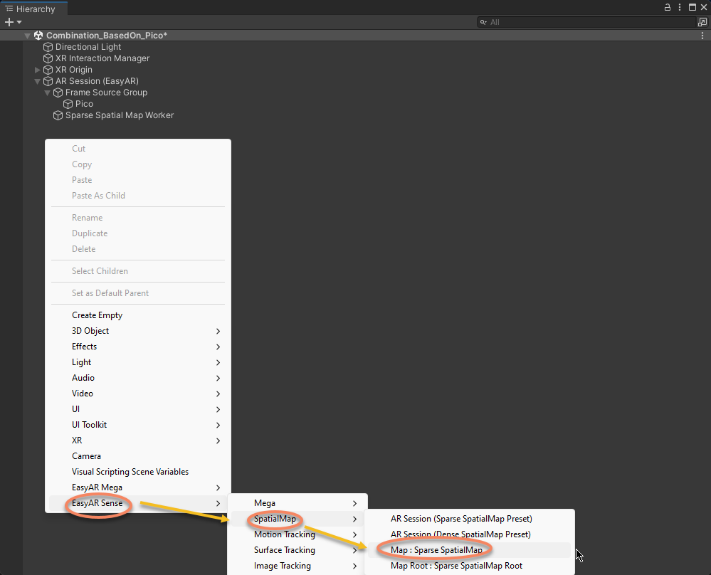The width and height of the screenshot is (711, 575).
Task: Collapse the AR Session (EasyAR) node
Action: click(38, 81)
